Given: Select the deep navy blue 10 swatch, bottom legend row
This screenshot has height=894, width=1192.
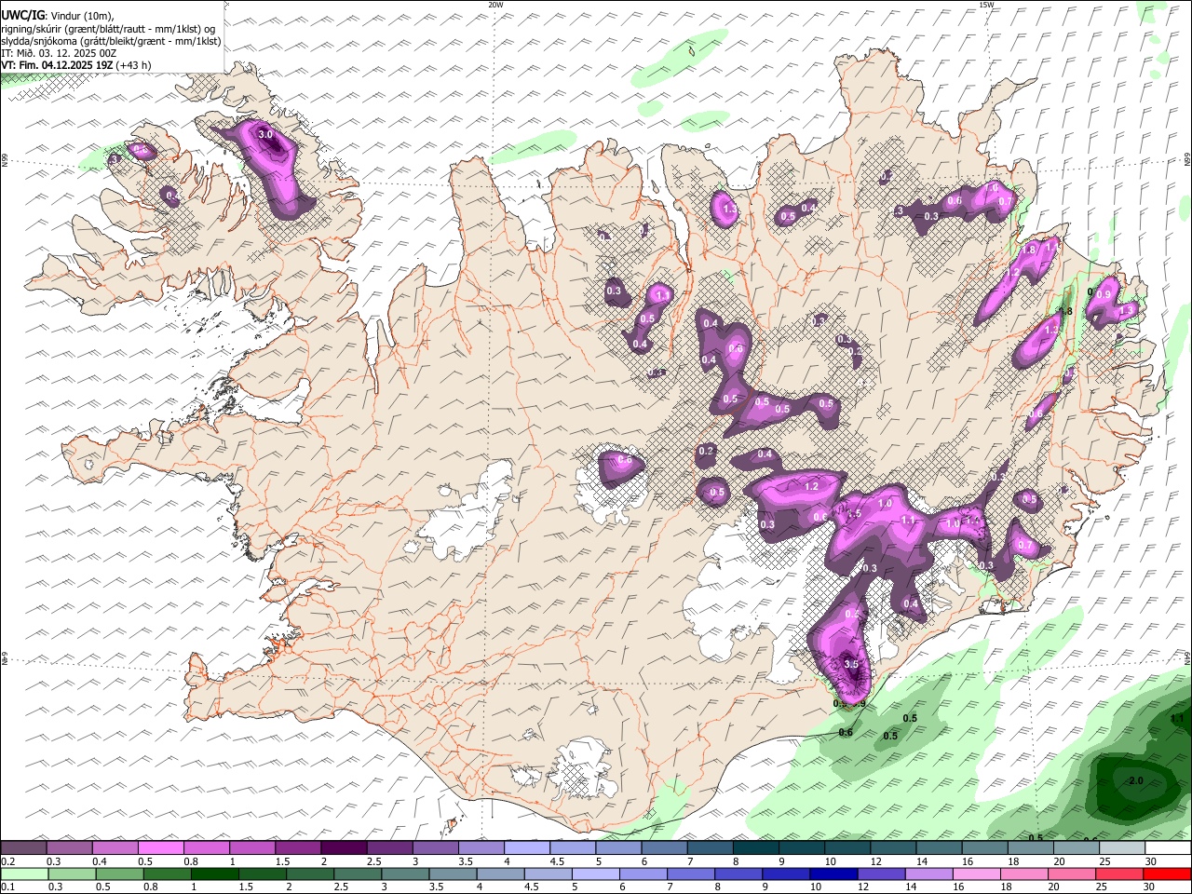Looking at the screenshot, I should pyautogui.click(x=833, y=874).
